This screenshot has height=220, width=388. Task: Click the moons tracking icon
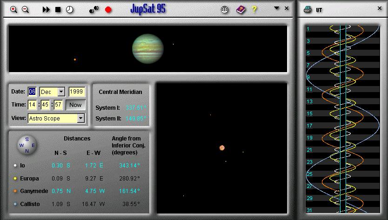pyautogui.click(x=94, y=10)
